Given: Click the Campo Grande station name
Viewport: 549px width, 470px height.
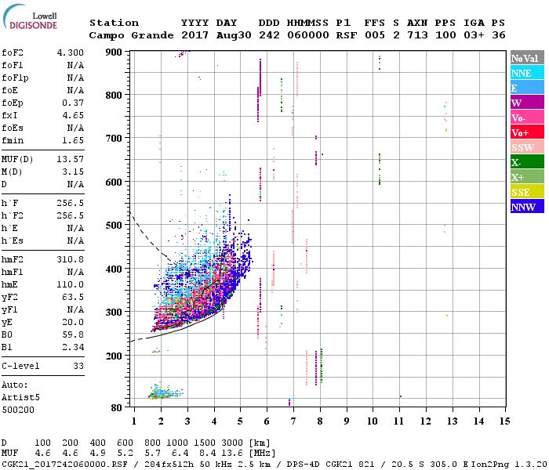Looking at the screenshot, I should (131, 35).
